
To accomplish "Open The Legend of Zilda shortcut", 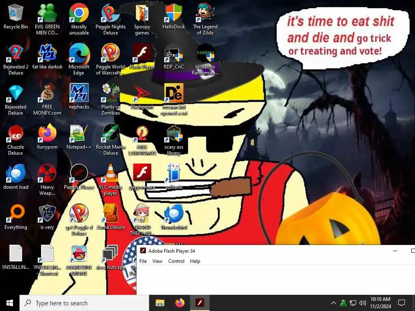I will click(205, 19).
